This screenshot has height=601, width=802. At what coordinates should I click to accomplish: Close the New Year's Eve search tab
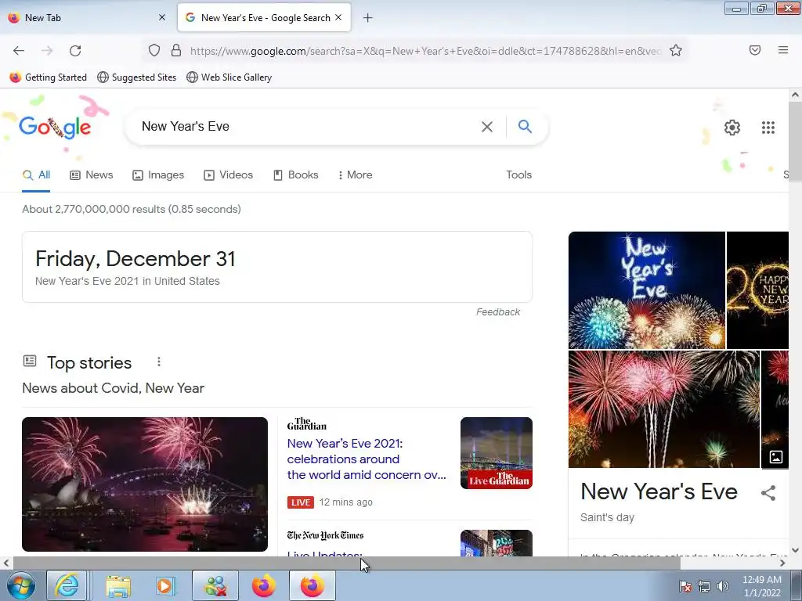(338, 17)
